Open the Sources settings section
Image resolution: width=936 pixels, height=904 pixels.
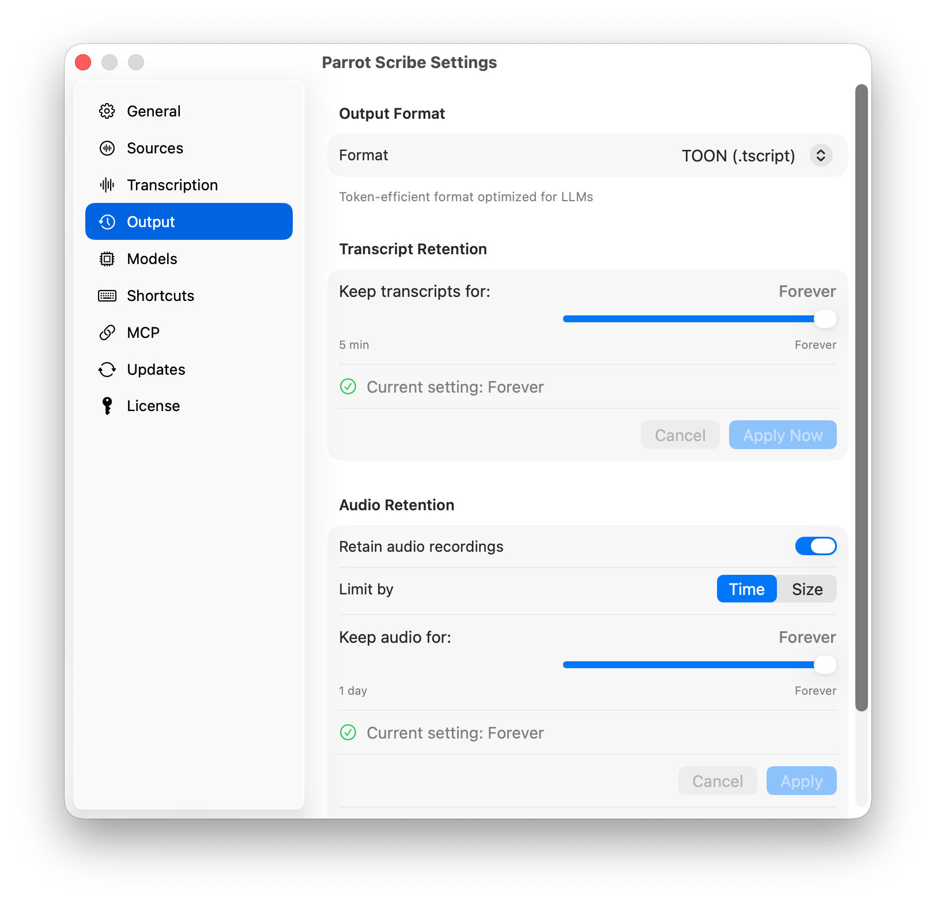[x=189, y=148]
